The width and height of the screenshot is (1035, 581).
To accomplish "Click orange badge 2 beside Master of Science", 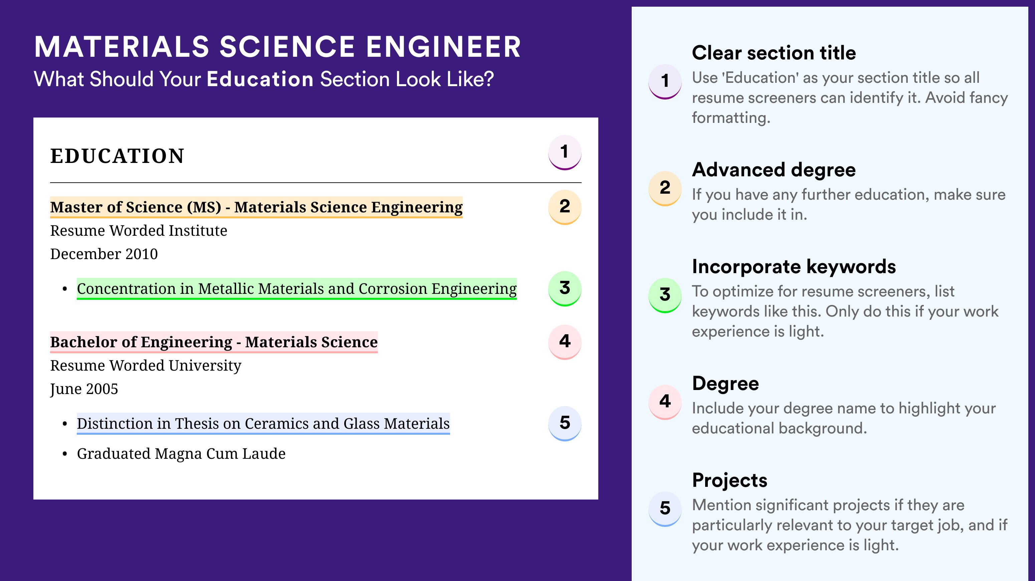I will 565,207.
